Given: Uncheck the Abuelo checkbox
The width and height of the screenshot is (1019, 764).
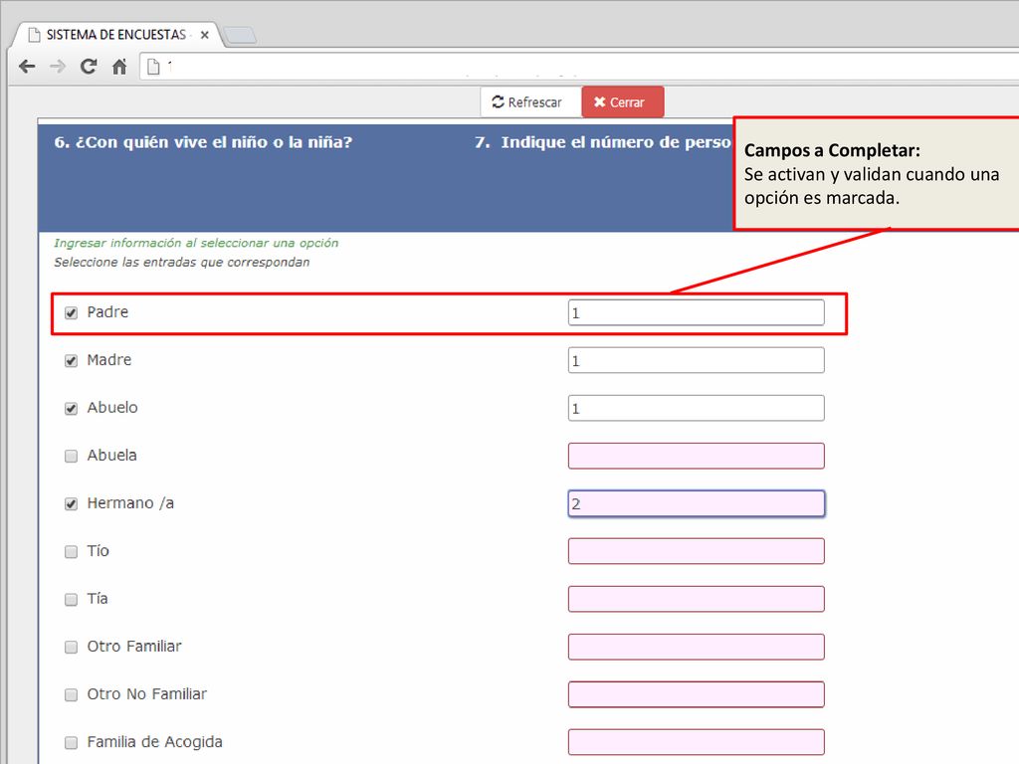Looking at the screenshot, I should point(72,409).
